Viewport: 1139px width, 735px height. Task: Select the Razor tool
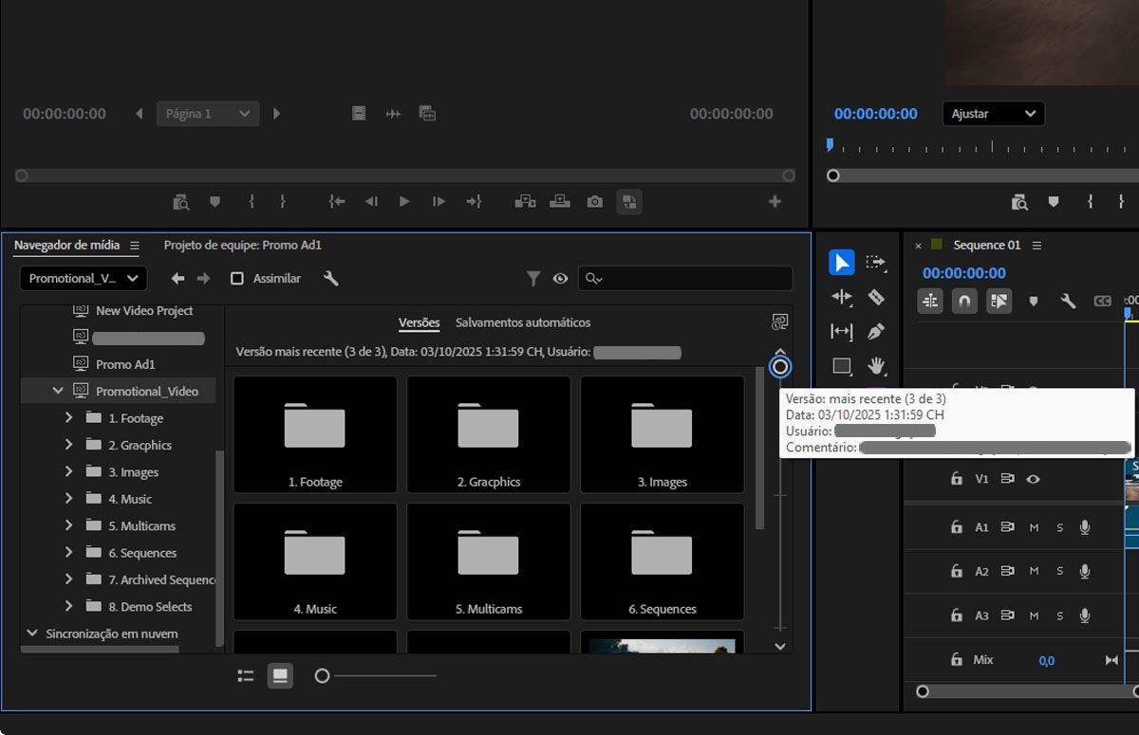[877, 296]
